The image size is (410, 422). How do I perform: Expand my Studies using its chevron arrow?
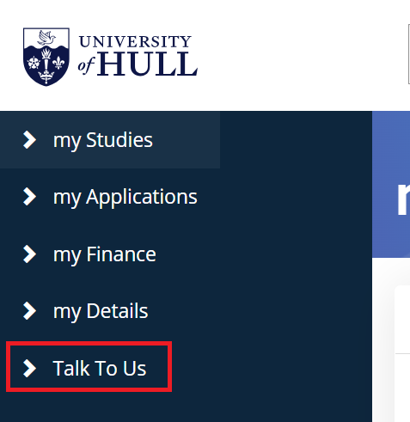(29, 140)
